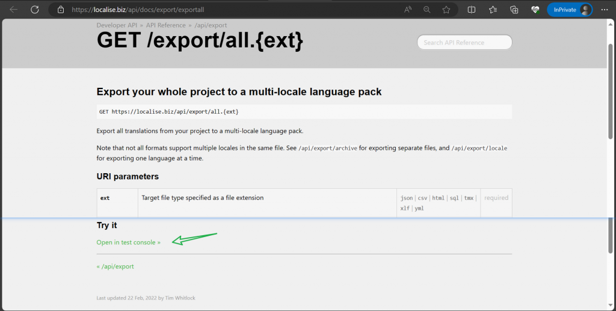Click the GET request URL code block
Image resolution: width=616 pixels, height=311 pixels.
pos(304,111)
